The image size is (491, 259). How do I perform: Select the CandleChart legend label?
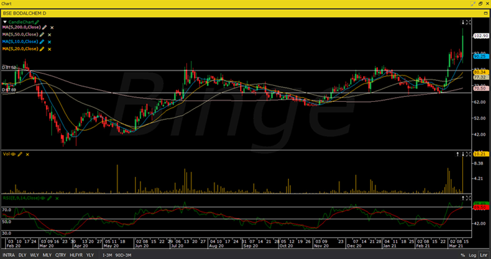pyautogui.click(x=21, y=22)
